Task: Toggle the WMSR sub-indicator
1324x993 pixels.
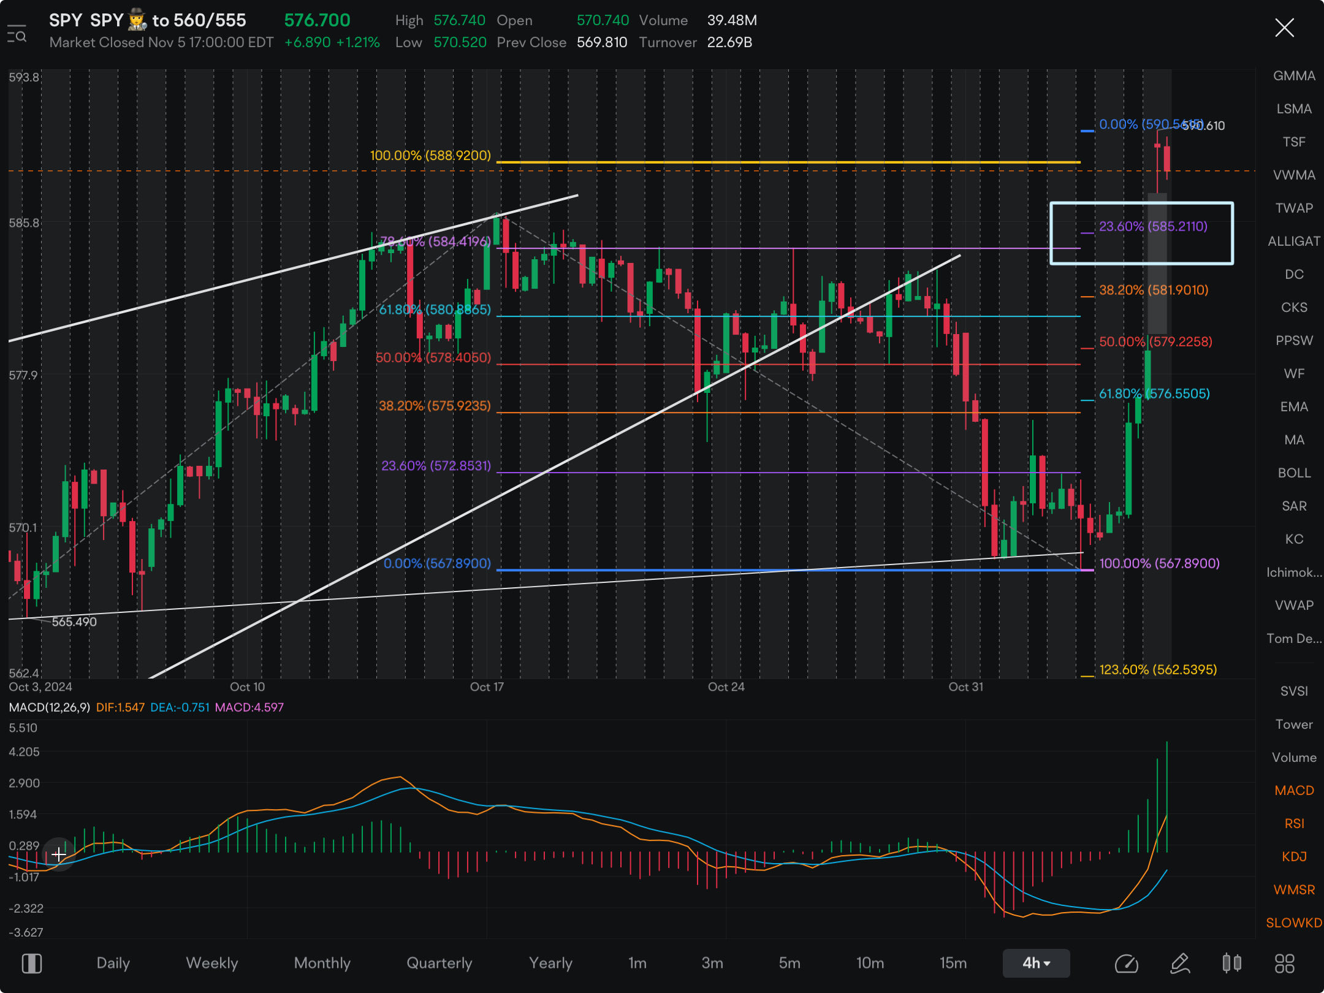Action: 1294,890
